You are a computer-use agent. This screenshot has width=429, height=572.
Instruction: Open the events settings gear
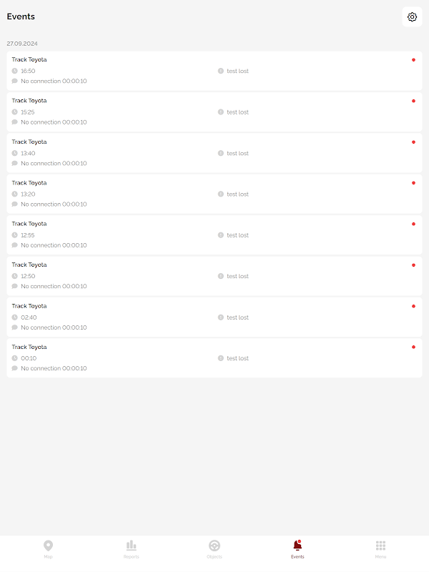click(412, 17)
